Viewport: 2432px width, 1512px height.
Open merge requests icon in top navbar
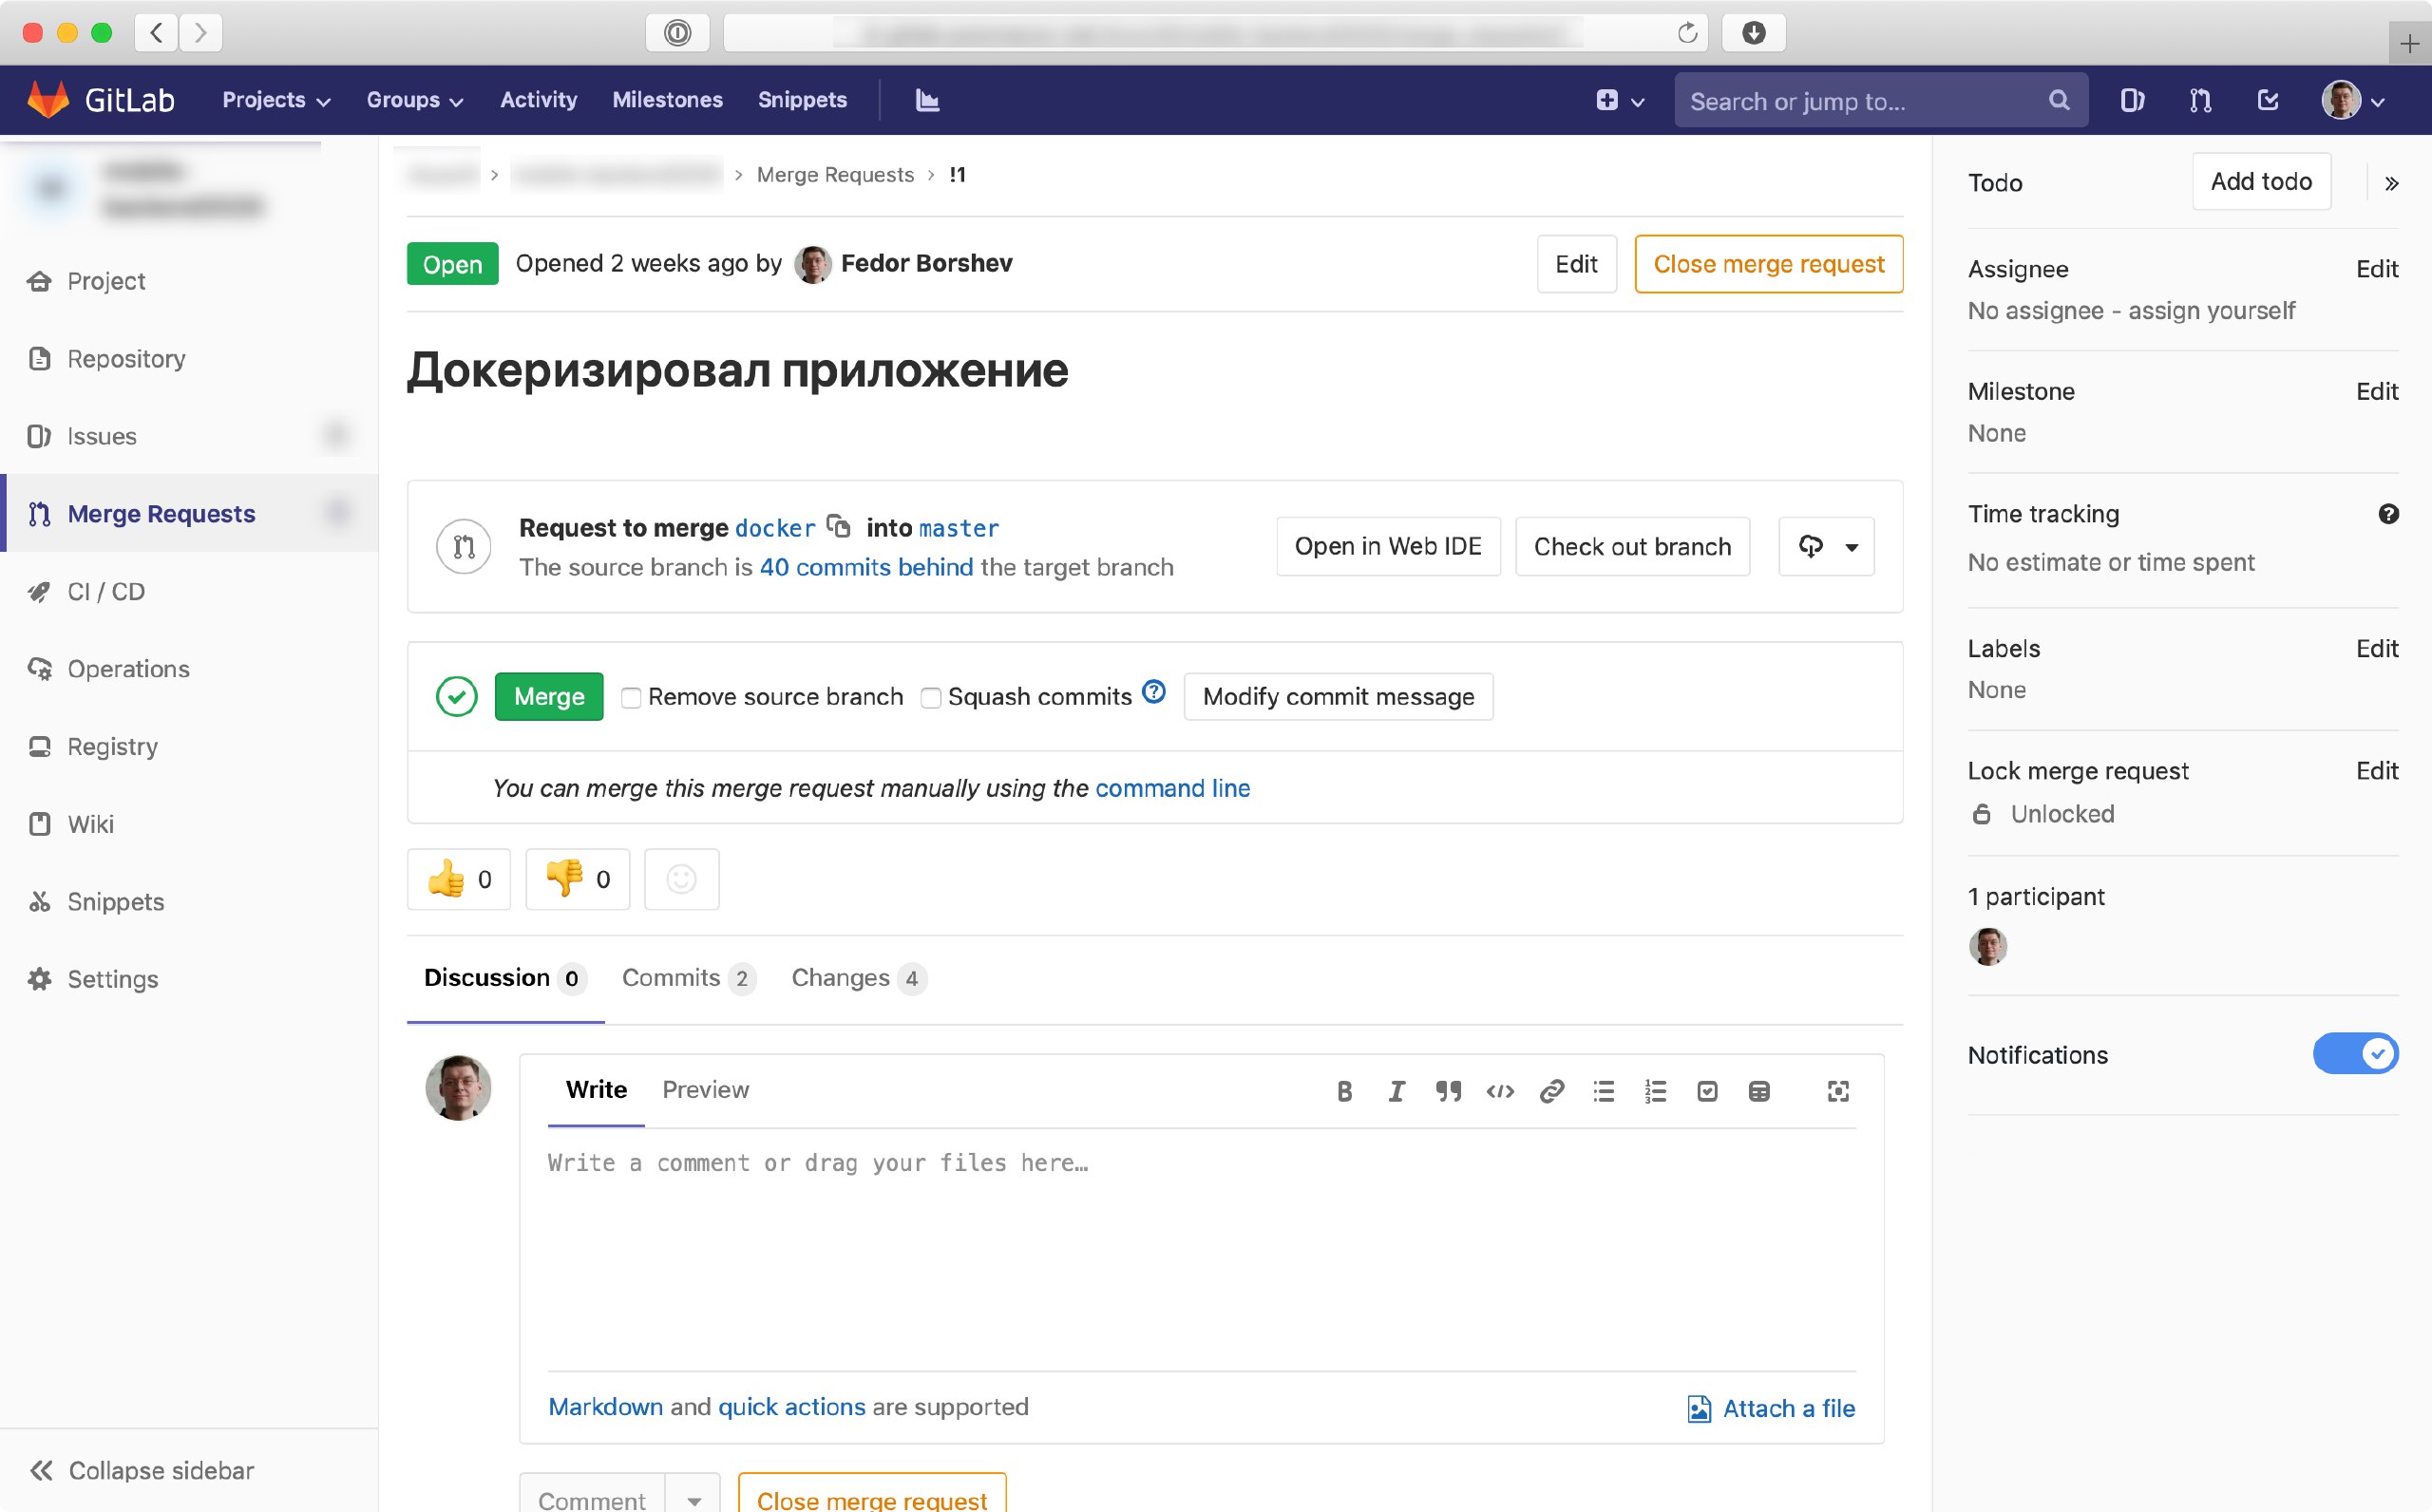point(2200,100)
